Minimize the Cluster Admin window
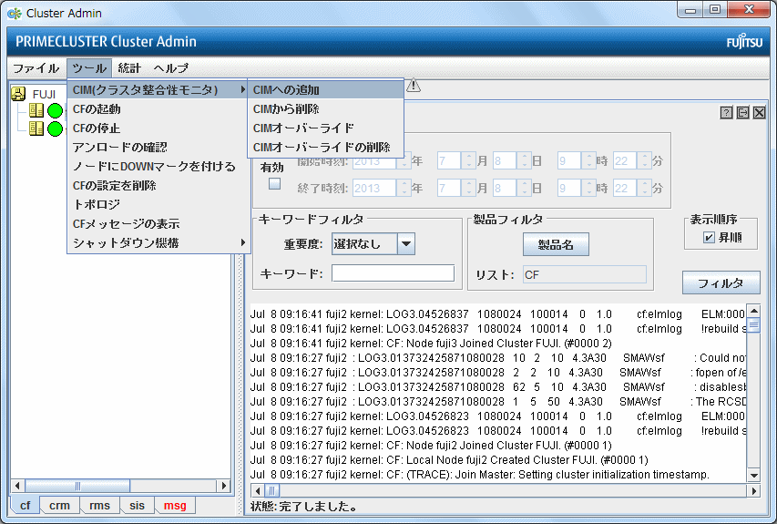The width and height of the screenshot is (777, 524). (x=690, y=9)
